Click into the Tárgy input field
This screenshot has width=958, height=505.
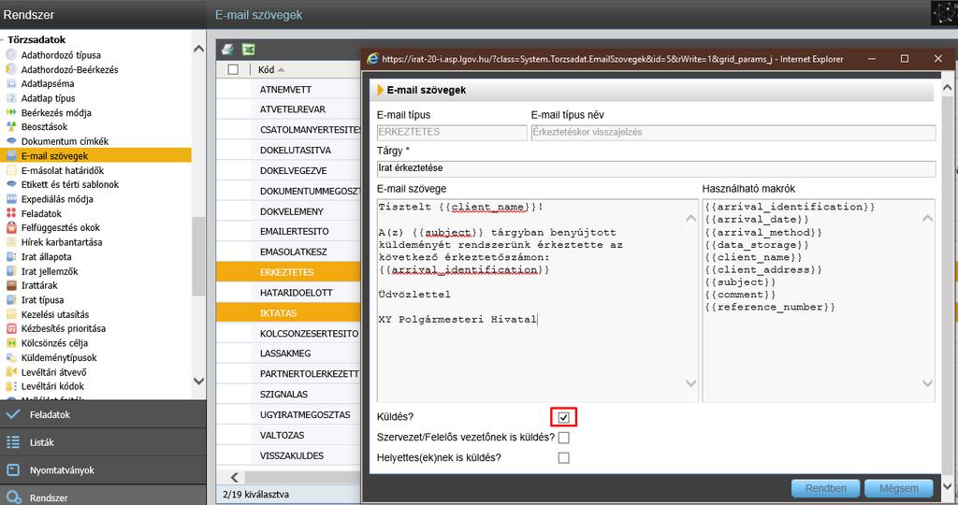click(x=656, y=168)
